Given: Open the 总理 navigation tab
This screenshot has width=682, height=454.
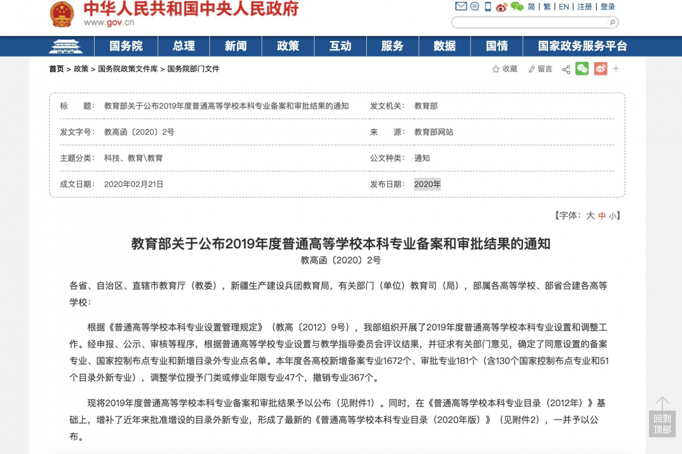Looking at the screenshot, I should click(184, 46).
